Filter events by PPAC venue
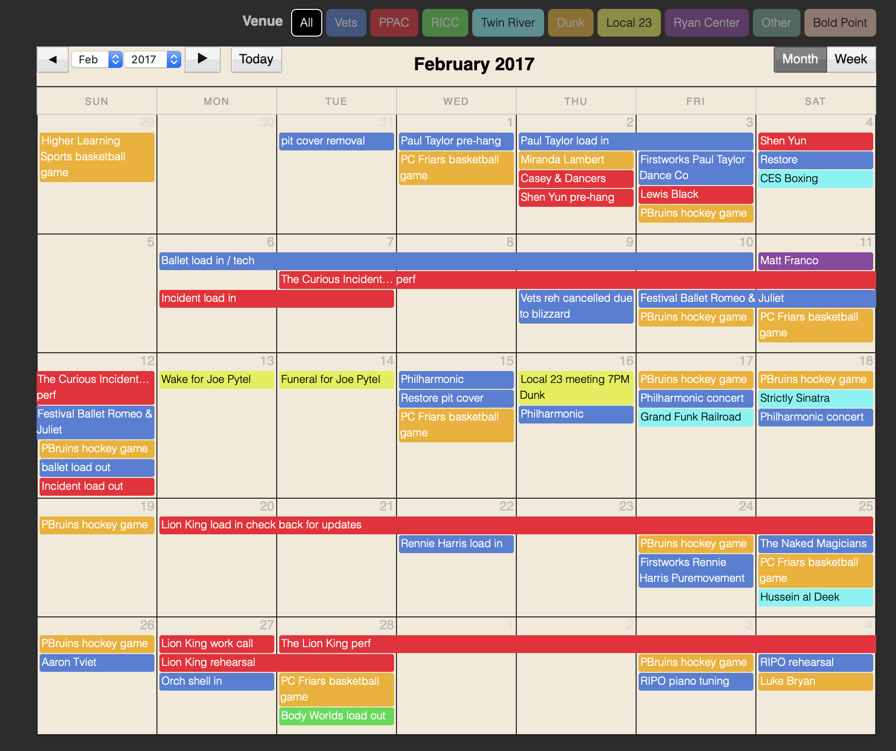 point(394,23)
